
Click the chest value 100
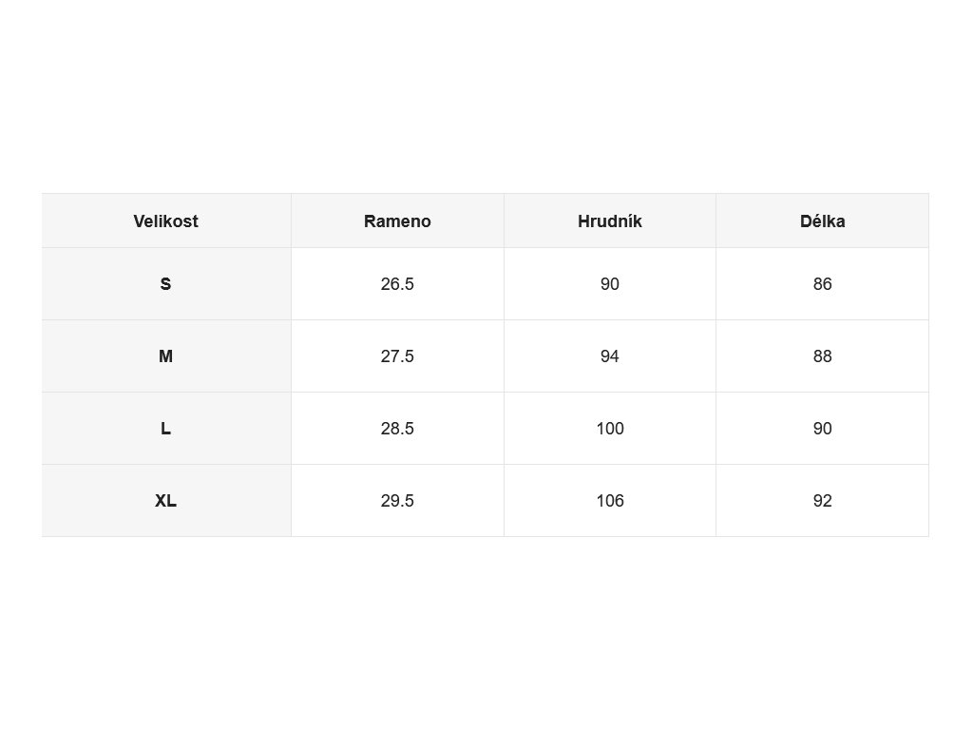609,429
